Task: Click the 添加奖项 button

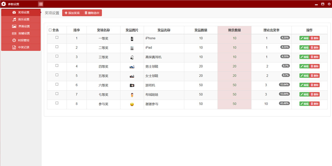Action: (72, 13)
